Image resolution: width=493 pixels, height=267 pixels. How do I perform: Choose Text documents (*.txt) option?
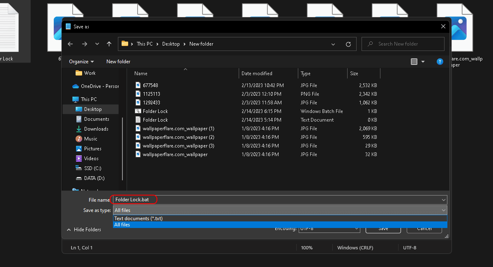(138, 219)
